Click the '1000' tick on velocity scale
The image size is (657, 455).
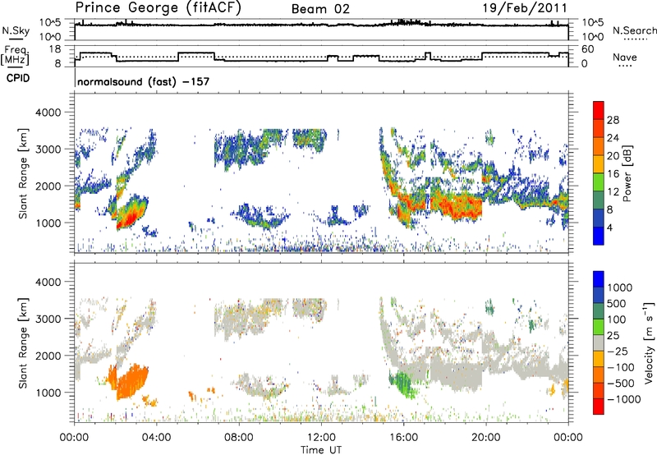tap(619, 287)
